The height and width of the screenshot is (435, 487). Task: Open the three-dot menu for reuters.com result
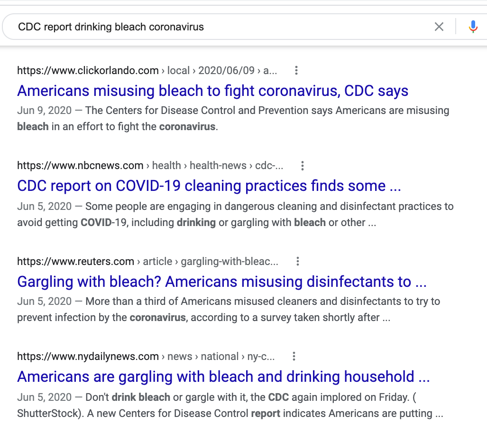click(x=297, y=262)
